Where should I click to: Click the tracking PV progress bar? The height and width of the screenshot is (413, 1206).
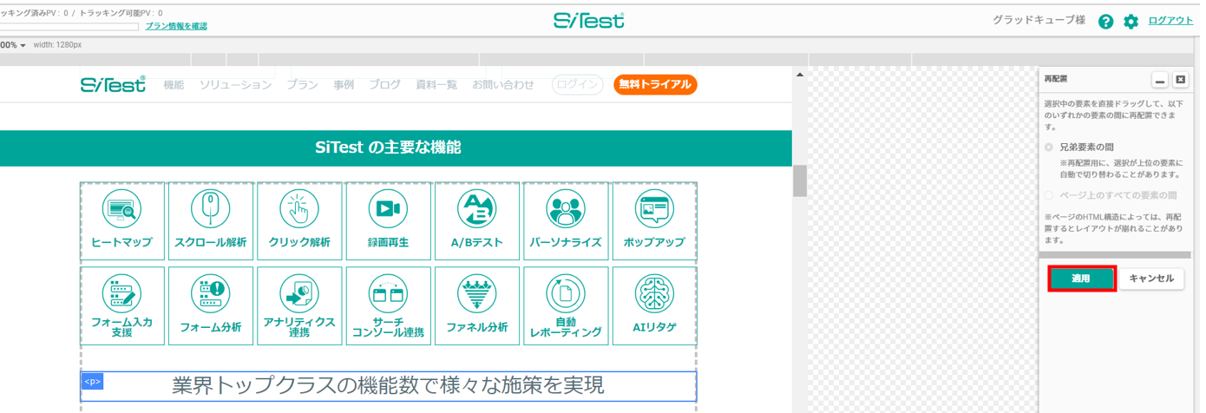click(x=69, y=27)
